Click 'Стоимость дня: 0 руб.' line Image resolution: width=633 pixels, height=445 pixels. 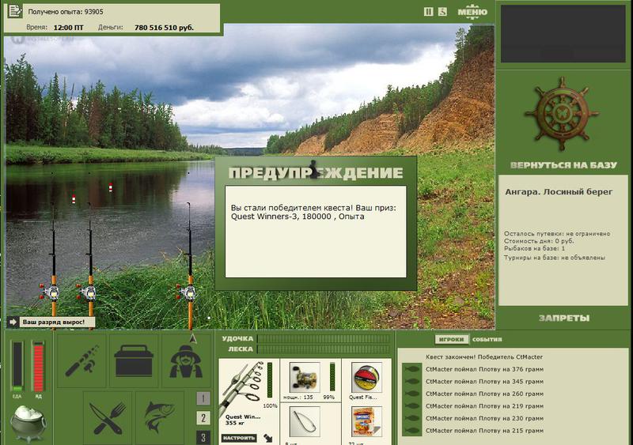pyautogui.click(x=539, y=241)
